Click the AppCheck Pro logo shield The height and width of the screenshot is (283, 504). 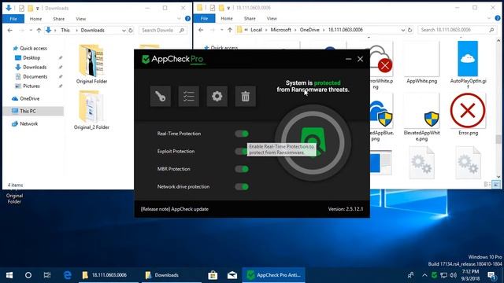(x=146, y=59)
